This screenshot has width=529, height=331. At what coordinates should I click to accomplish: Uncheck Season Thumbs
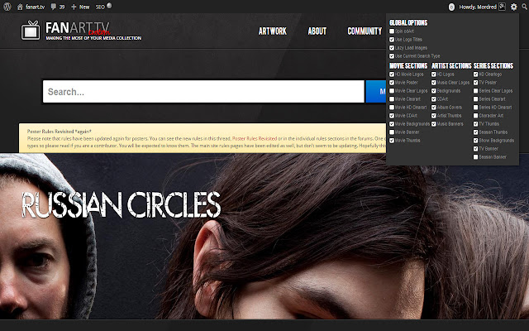point(476,132)
